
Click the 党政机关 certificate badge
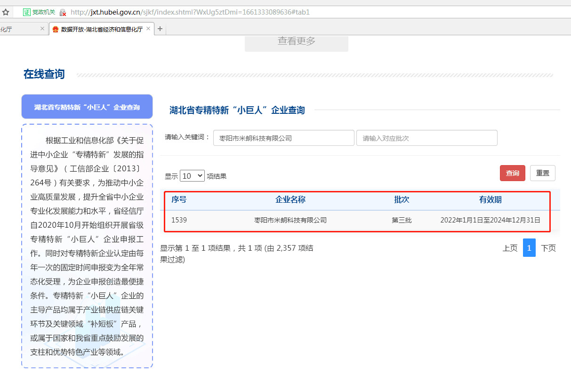click(40, 12)
